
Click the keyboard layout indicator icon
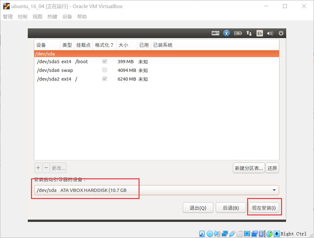pos(215,33)
